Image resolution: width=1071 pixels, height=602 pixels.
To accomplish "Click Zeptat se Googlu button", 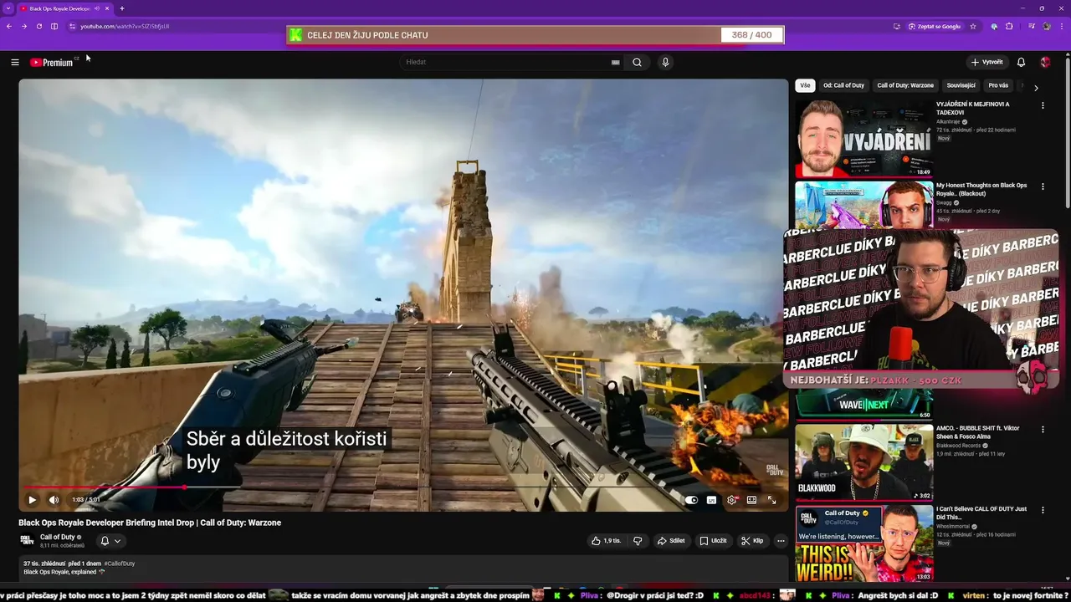I will click(x=935, y=26).
